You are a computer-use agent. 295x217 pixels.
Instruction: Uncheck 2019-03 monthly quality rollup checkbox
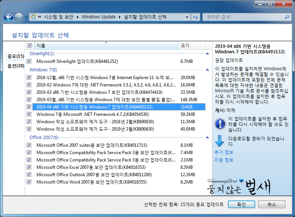pos(29,100)
